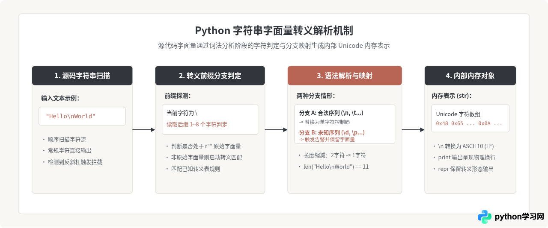Image resolution: width=548 pixels, height=228 pixels.
Task: Click the "内存表示 (str):" label
Action: tap(452, 96)
